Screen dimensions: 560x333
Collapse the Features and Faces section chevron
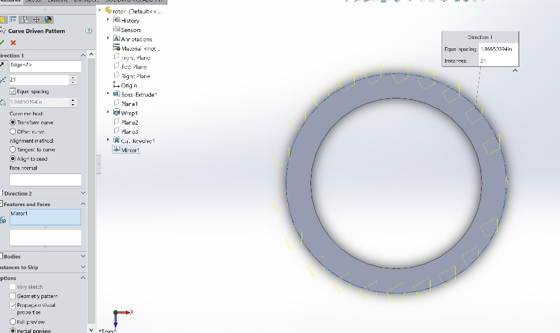[83, 204]
